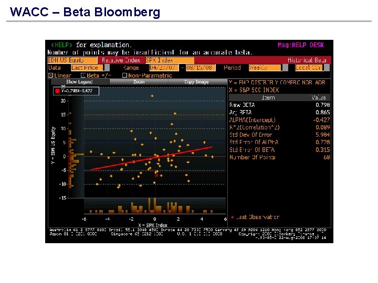Click the Copy Image button
The width and height of the screenshot is (378, 283).
pyautogui.click(x=197, y=82)
